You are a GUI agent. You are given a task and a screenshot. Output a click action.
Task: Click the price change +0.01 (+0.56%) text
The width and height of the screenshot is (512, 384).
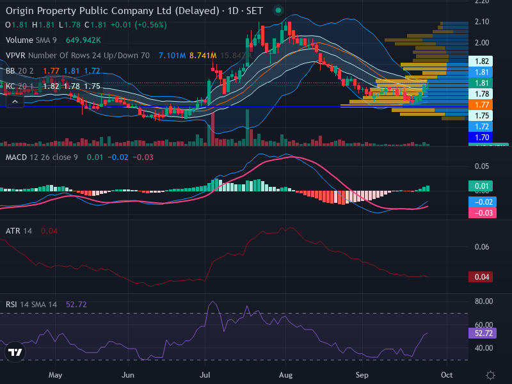pos(138,25)
